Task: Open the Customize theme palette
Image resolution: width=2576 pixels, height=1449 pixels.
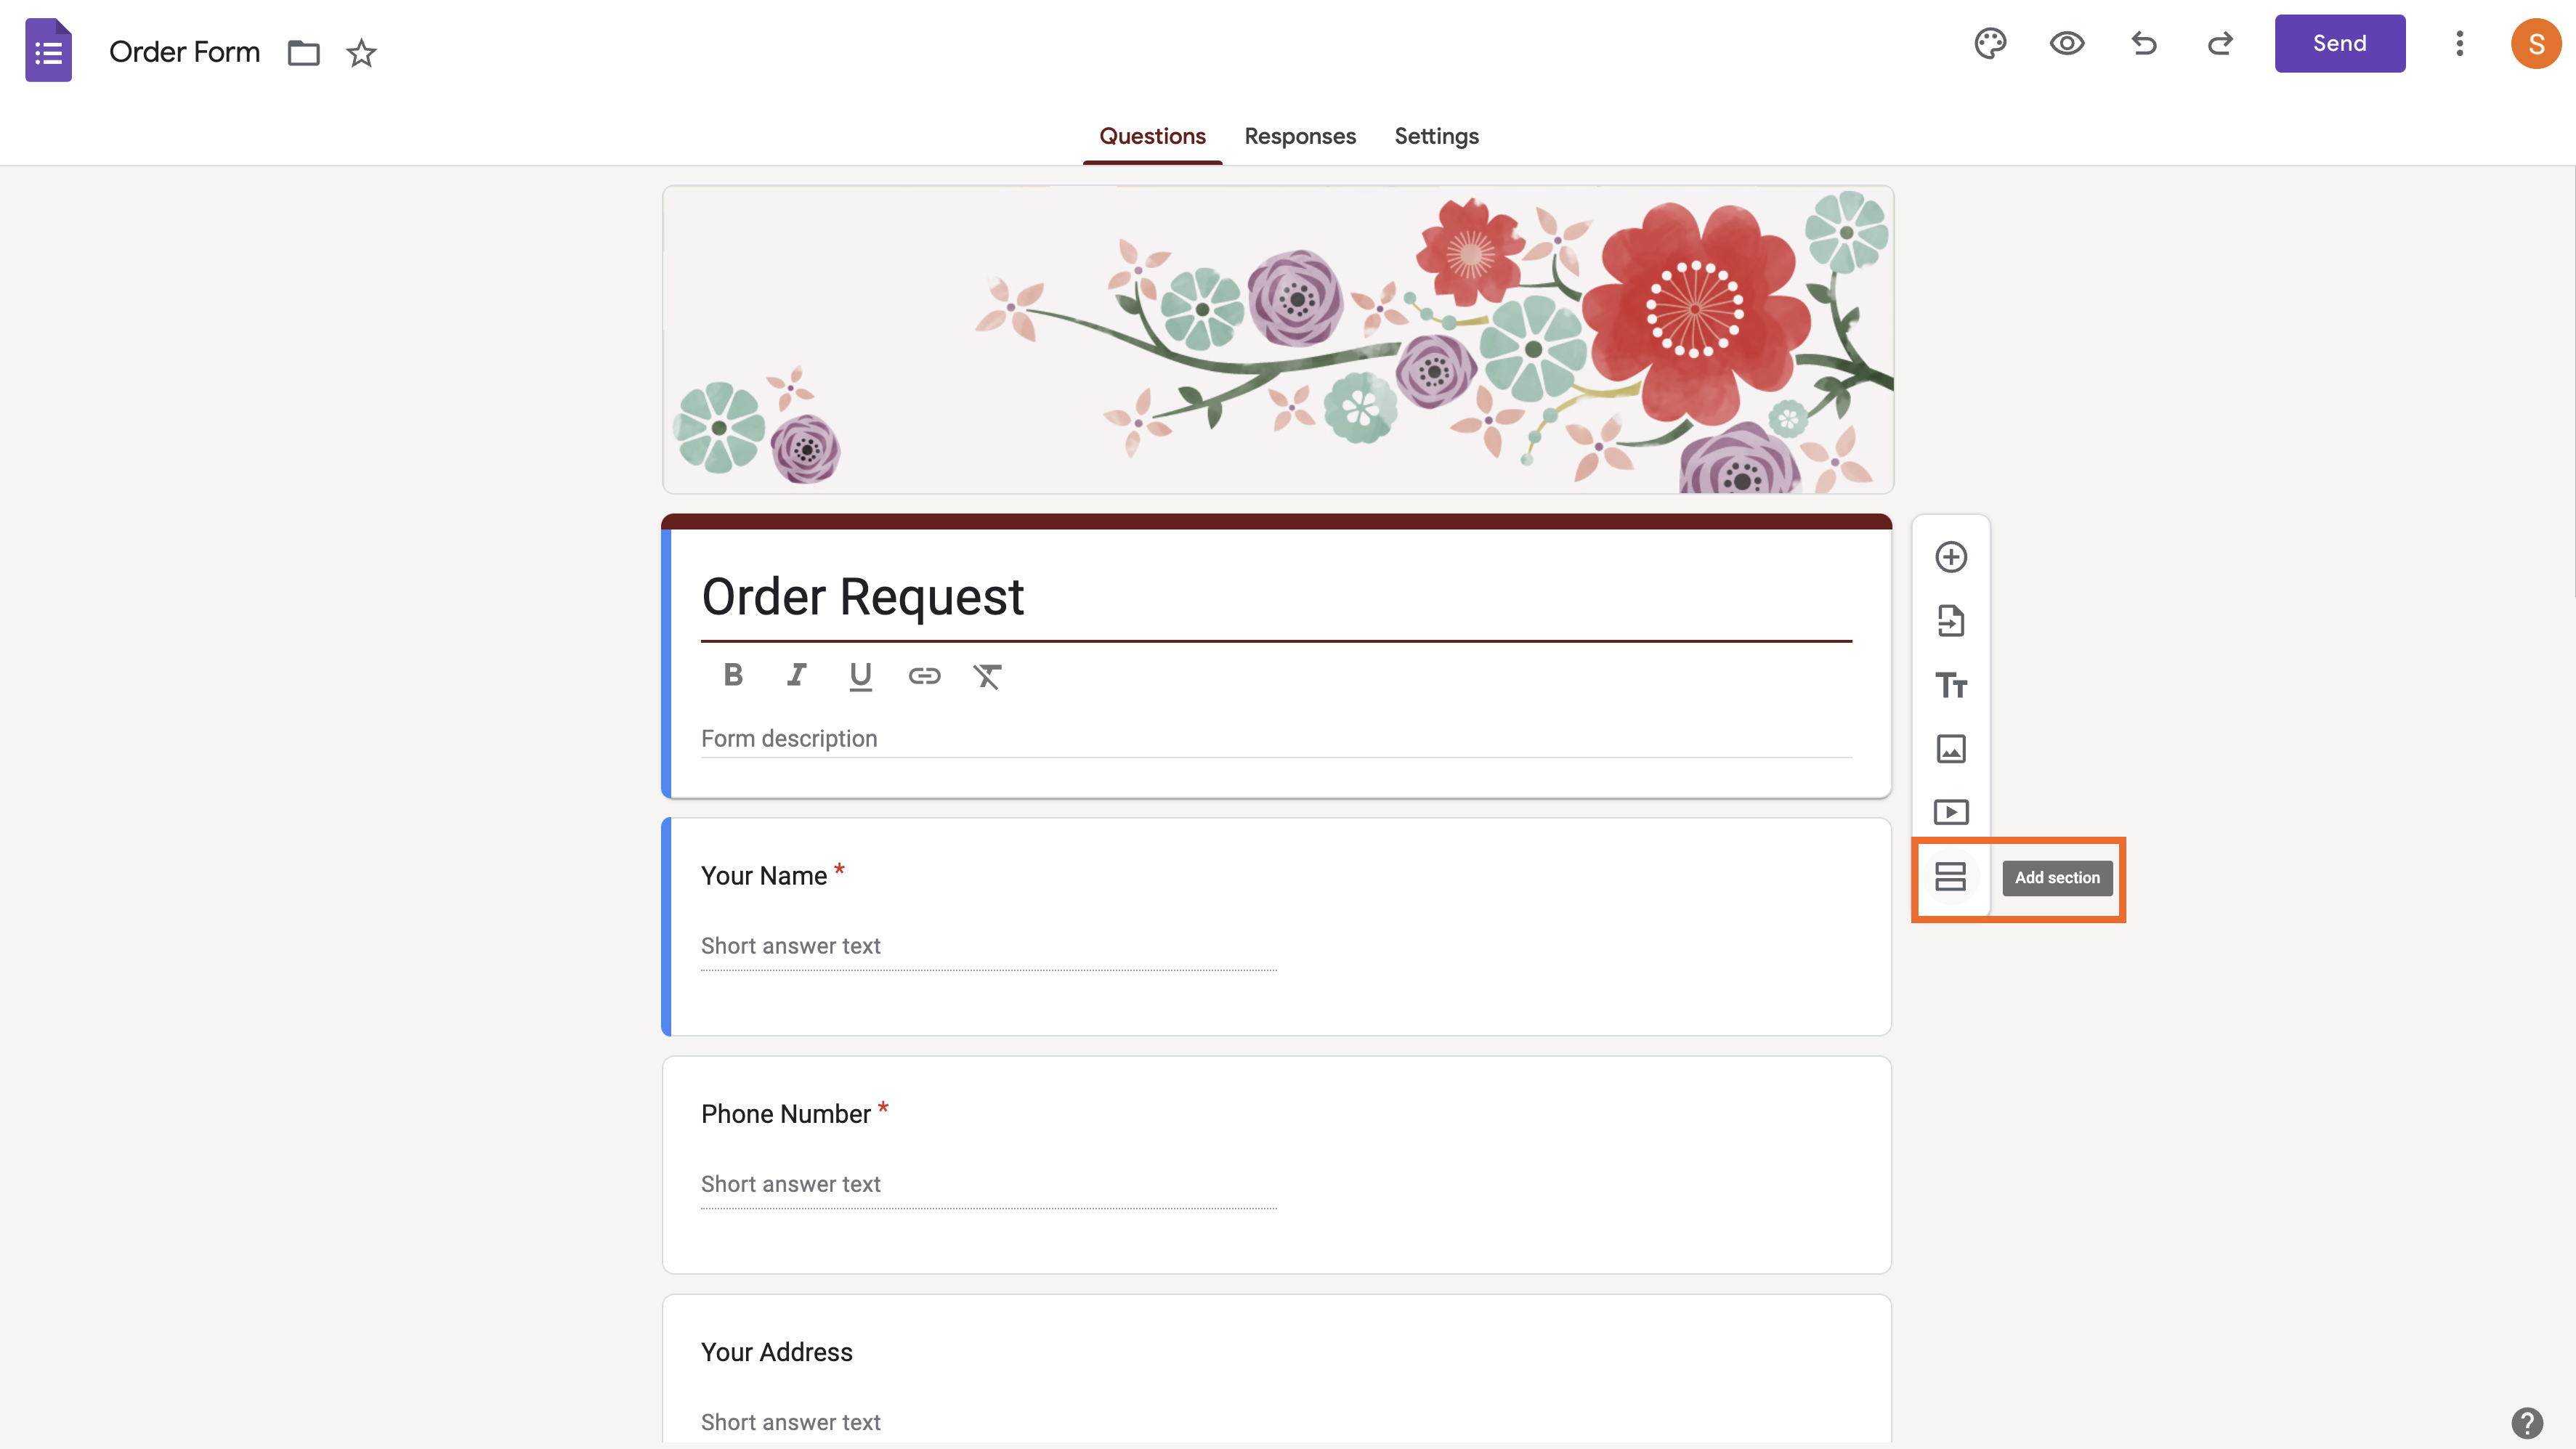Action: tap(1990, 44)
